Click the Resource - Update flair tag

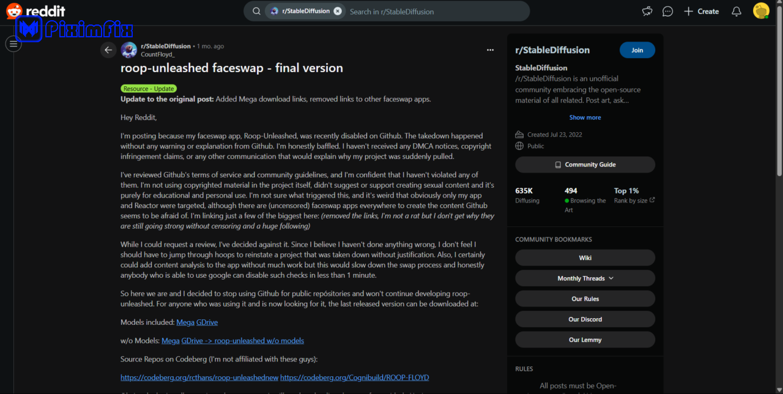click(x=149, y=89)
